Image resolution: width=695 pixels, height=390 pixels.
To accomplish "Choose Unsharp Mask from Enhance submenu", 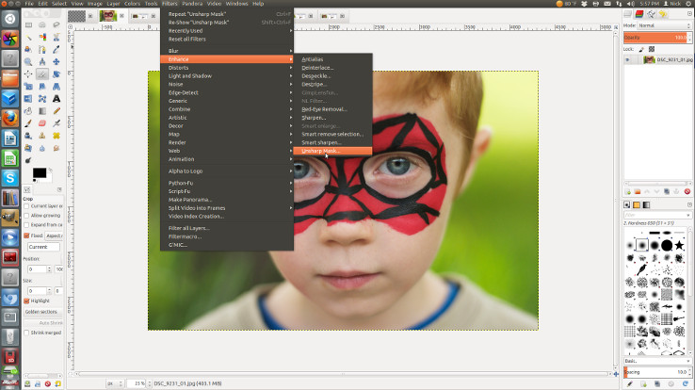I will click(x=332, y=151).
